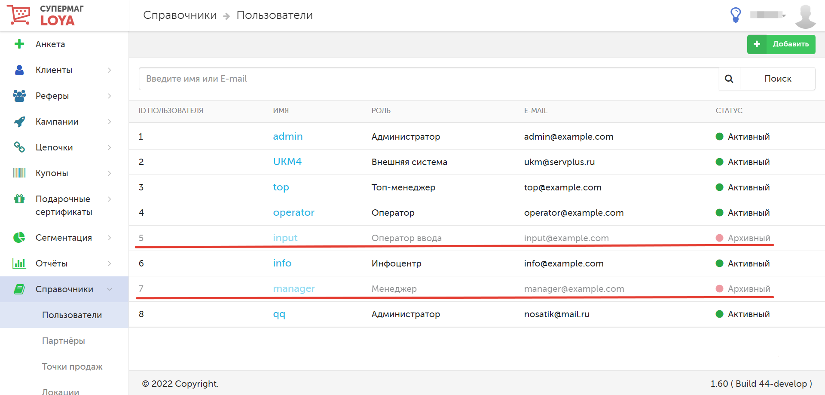
Task: Click the Справочники book icon
Action: [19, 289]
